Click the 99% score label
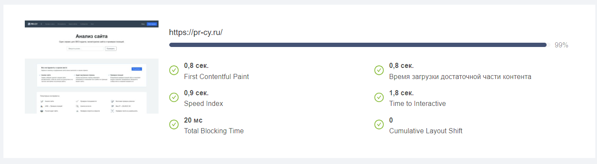 pyautogui.click(x=561, y=45)
